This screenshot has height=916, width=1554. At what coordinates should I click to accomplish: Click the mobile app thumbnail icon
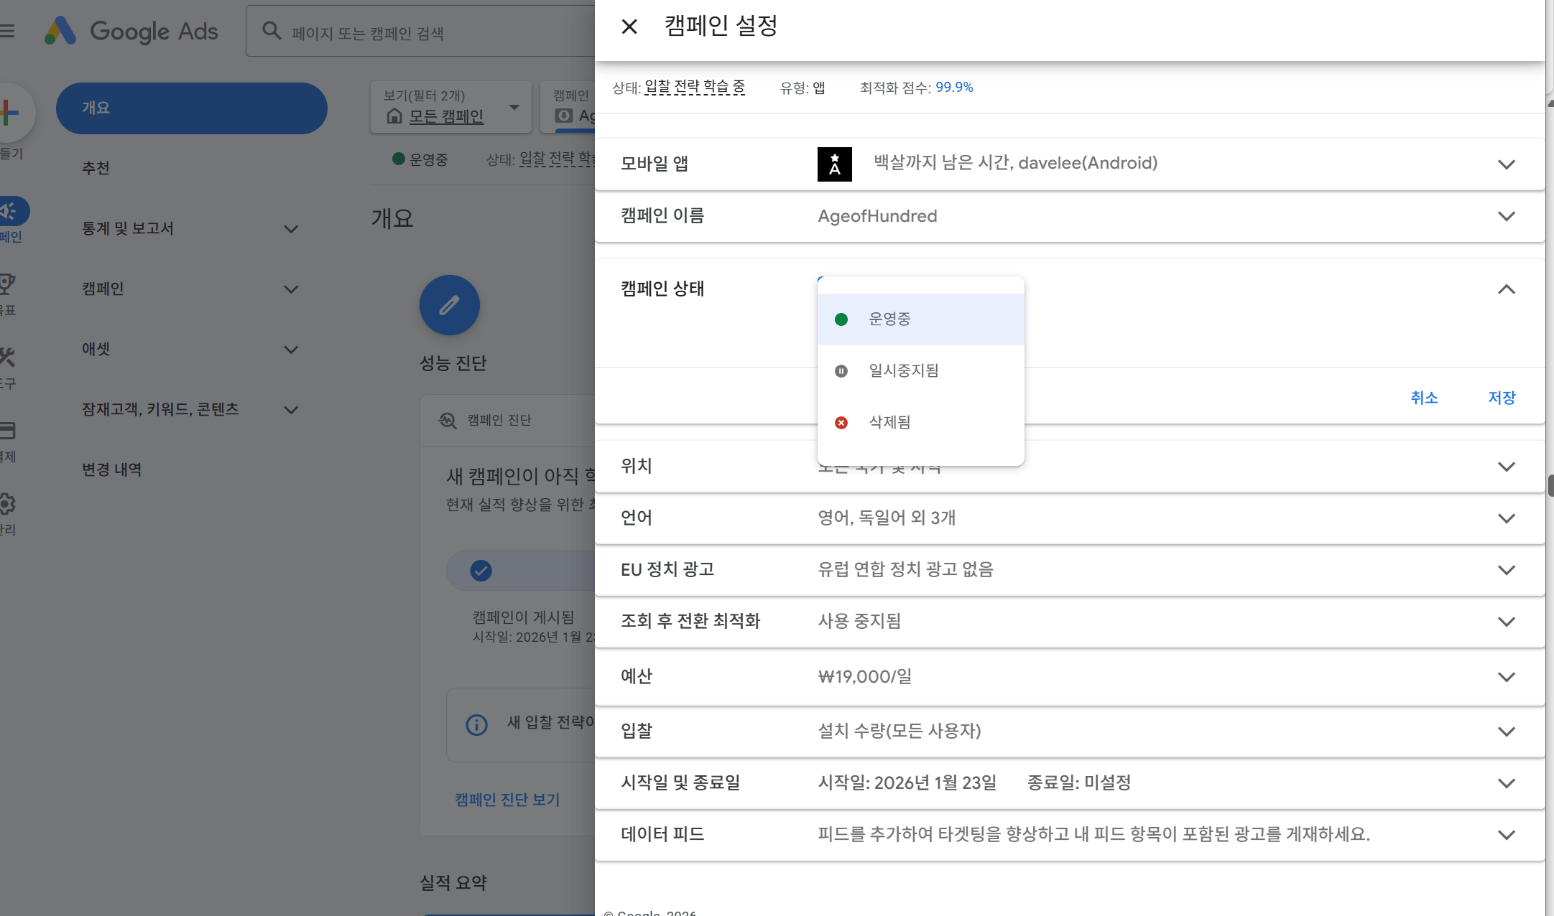coord(834,164)
